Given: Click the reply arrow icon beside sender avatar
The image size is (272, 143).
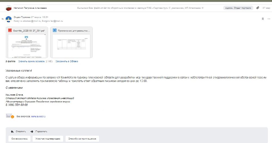Looking at the screenshot, I should pyautogui.click(x=2, y=19).
